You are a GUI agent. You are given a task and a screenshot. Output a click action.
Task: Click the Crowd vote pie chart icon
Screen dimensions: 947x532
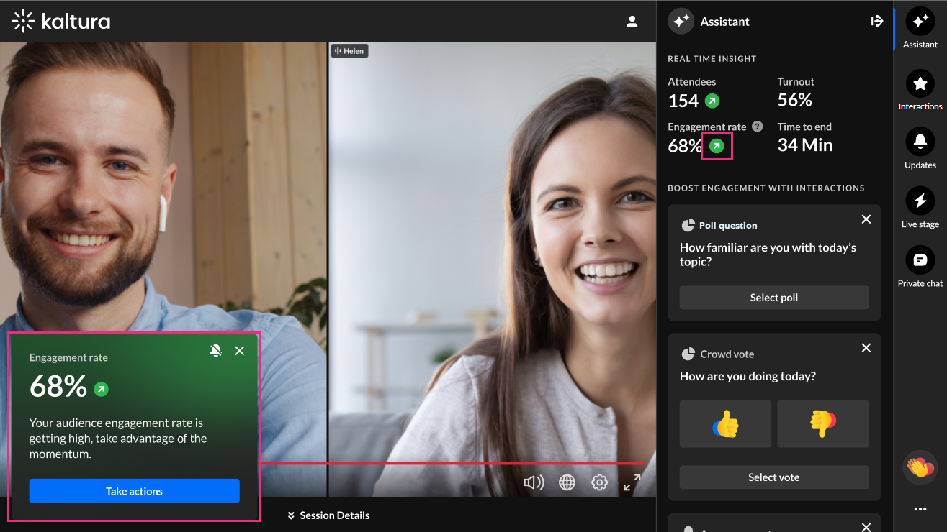coord(688,354)
